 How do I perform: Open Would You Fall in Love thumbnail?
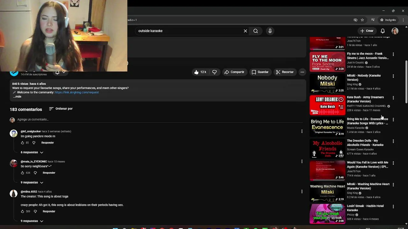pos(327,170)
